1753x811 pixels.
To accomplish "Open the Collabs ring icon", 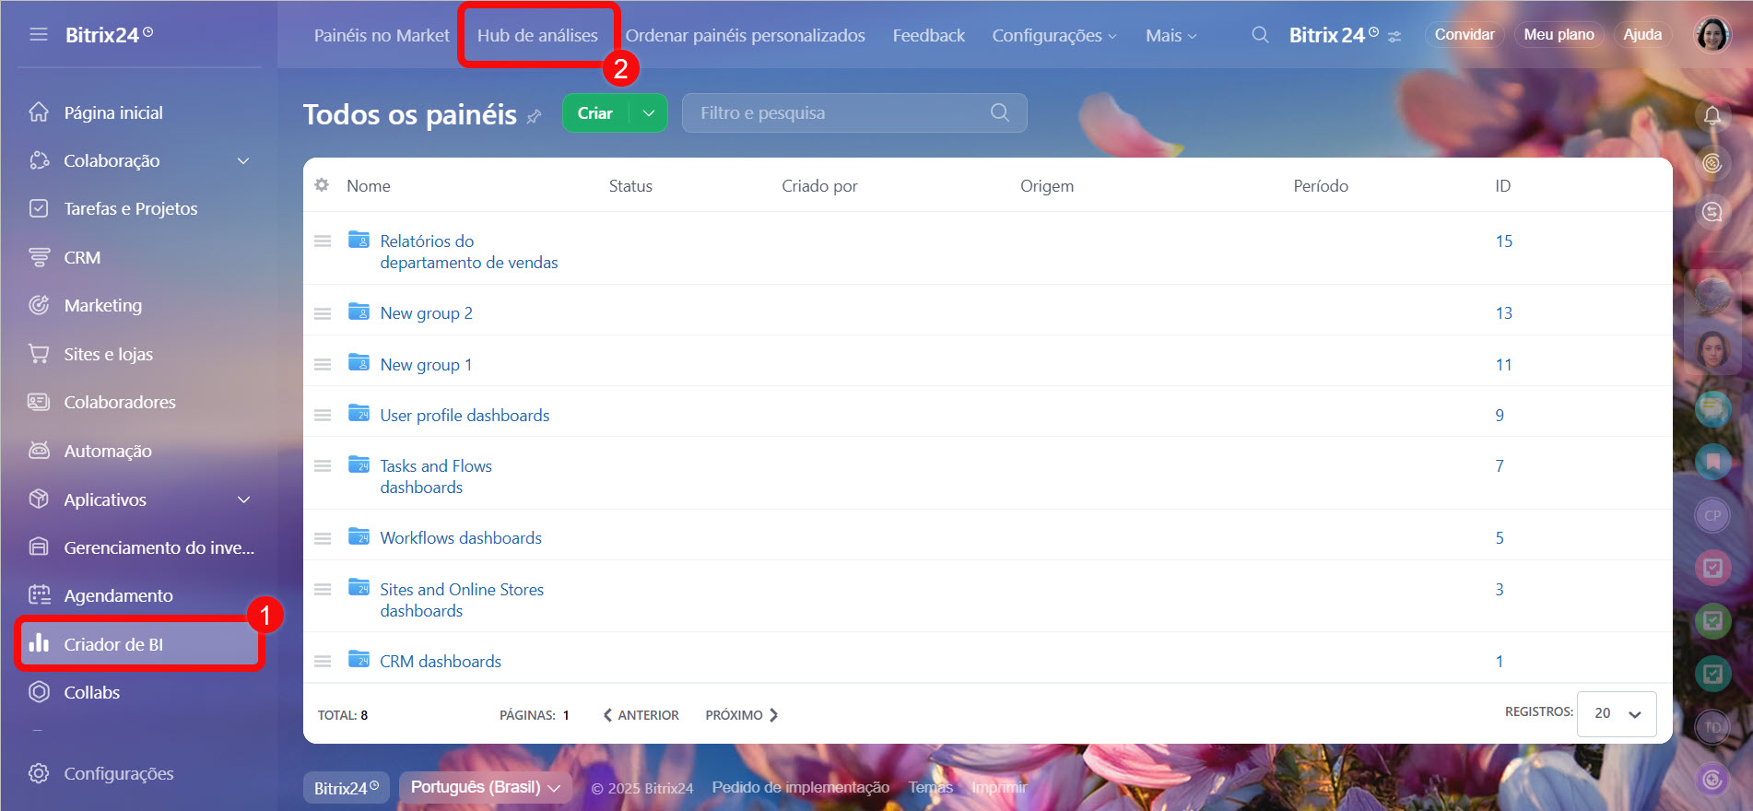I will (x=39, y=692).
